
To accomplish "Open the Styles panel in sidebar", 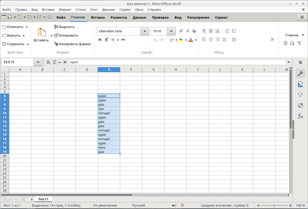I will point(300,84).
